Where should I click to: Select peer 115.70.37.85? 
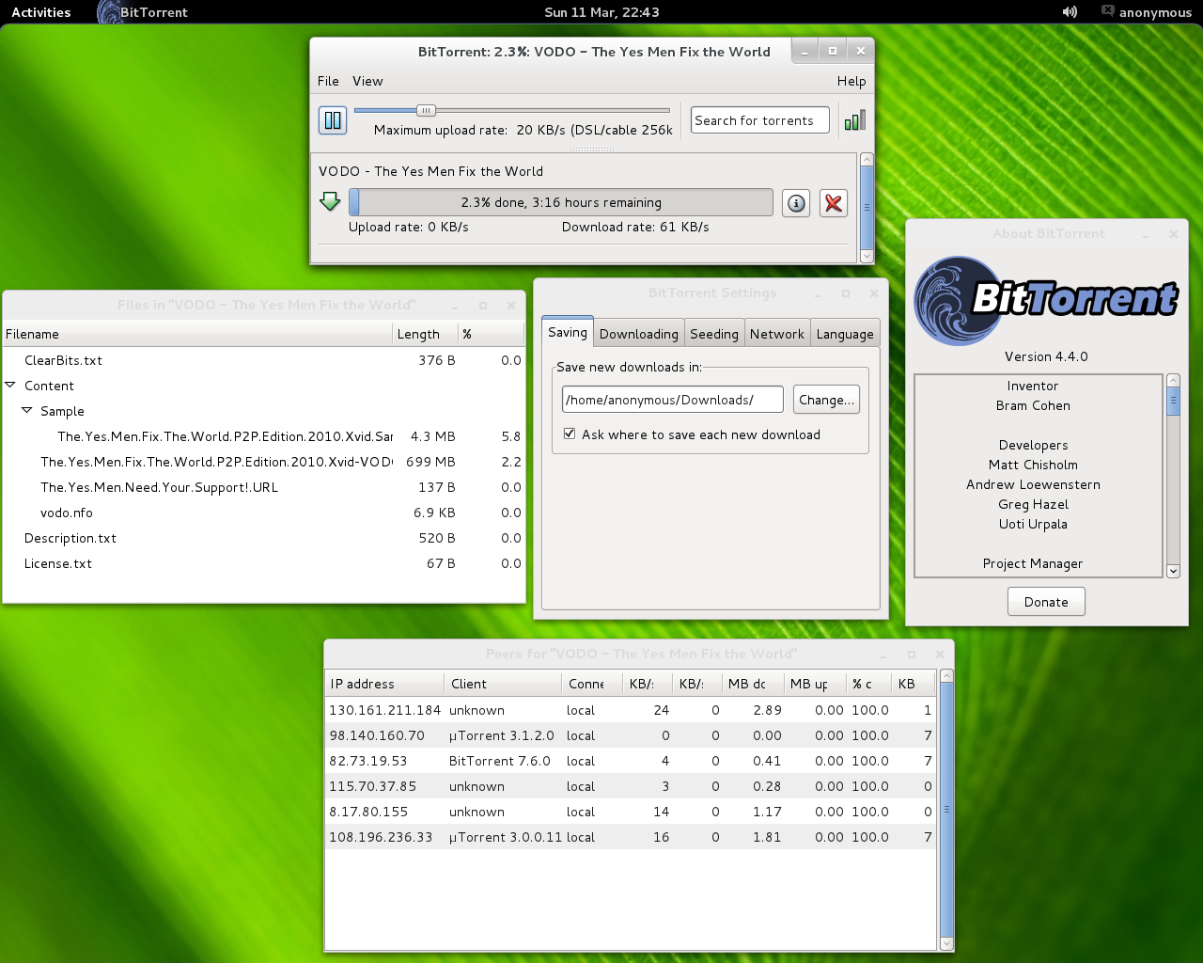[x=631, y=786]
